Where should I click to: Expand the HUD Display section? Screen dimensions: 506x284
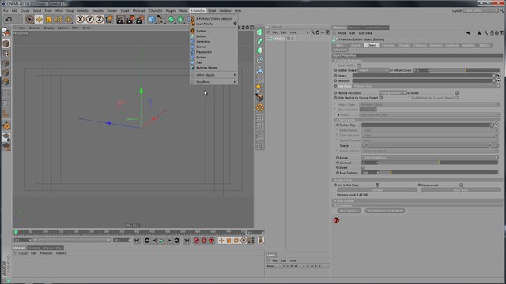417,200
